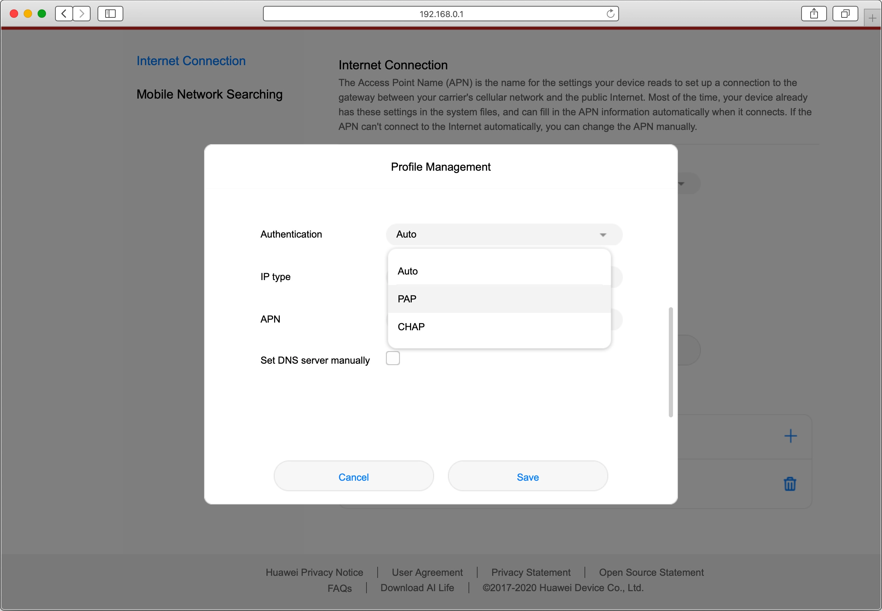Click the browser forward arrow
Image resolution: width=882 pixels, height=611 pixels.
tap(82, 14)
